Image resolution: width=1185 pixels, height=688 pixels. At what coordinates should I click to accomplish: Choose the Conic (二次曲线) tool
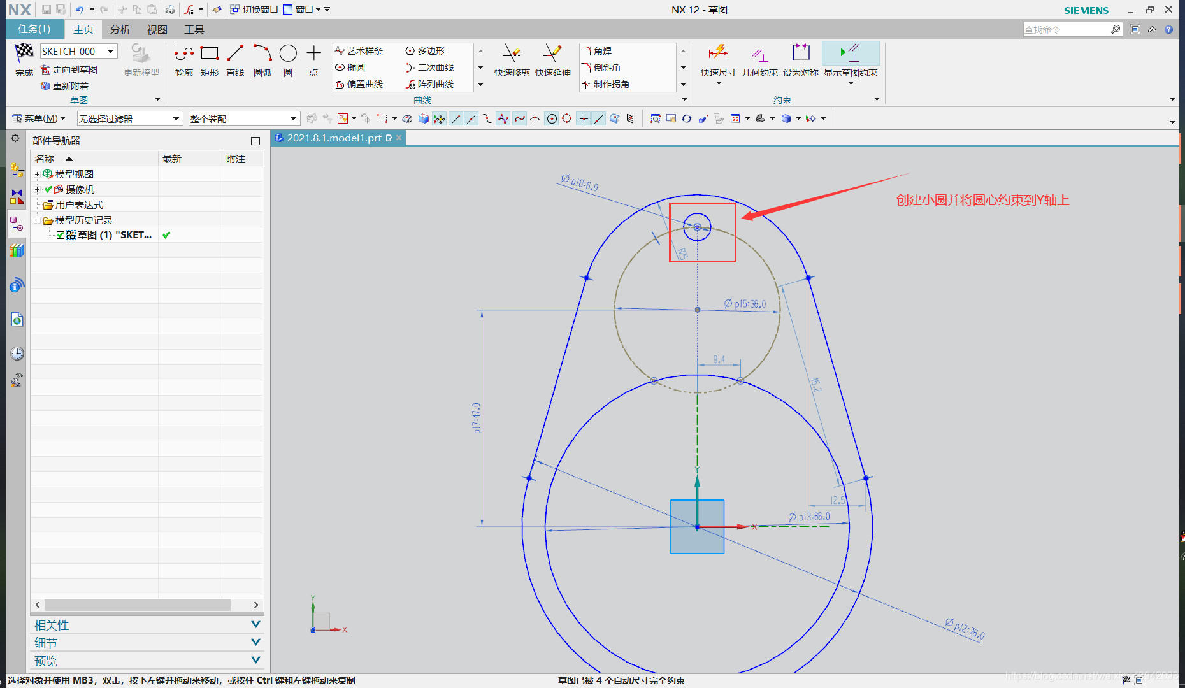430,68
